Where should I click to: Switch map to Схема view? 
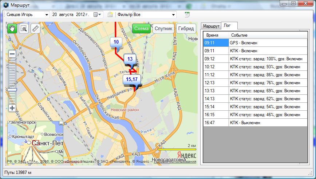pos(142,29)
